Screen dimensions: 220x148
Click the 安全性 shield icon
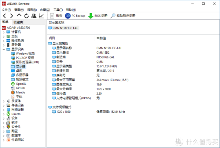coord(8,127)
